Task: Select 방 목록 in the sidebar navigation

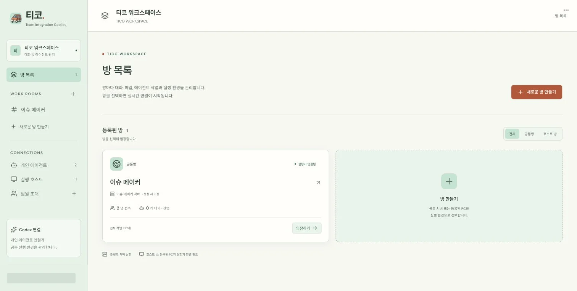Action: pos(44,75)
